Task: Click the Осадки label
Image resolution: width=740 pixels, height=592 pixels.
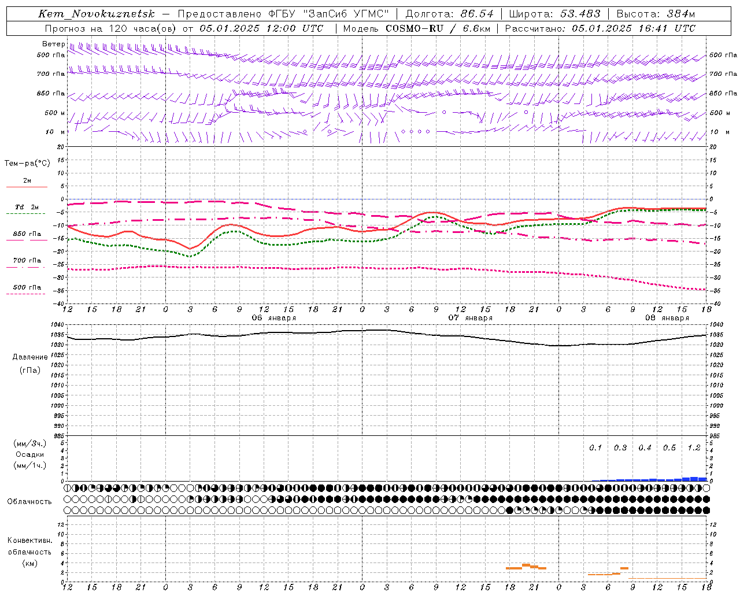Action: (x=30, y=454)
